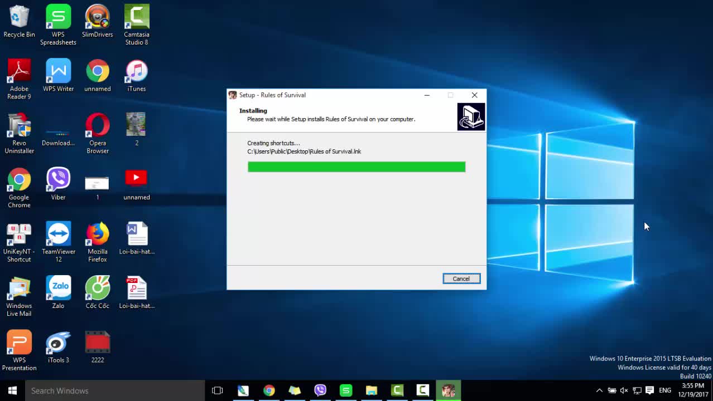Show hidden system tray icons
This screenshot has width=713, height=401.
599,390
